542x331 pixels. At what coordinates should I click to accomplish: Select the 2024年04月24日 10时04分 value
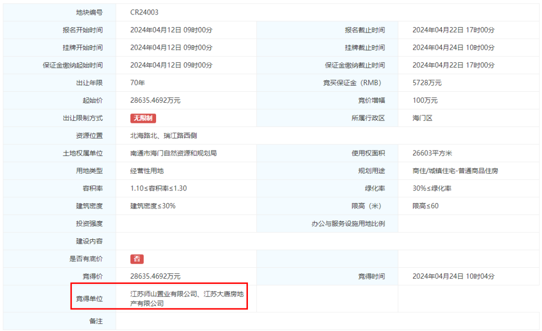453,277
